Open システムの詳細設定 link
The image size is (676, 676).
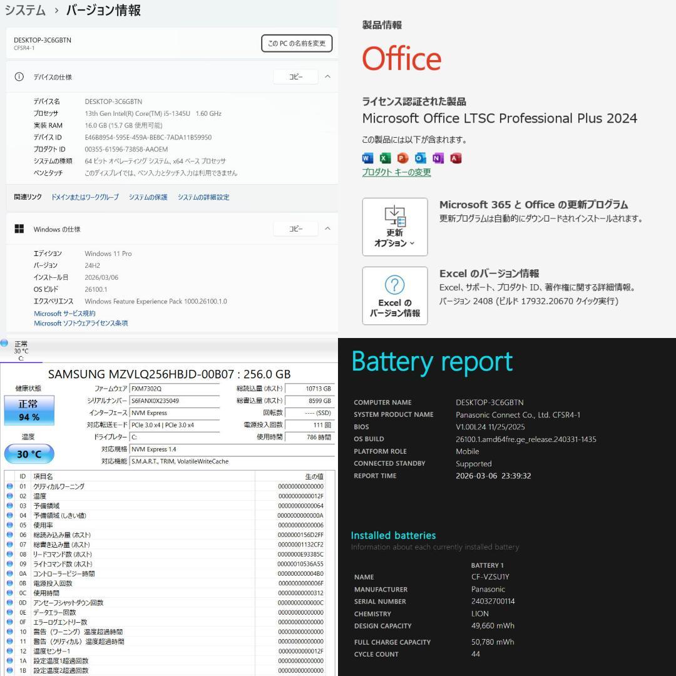click(x=203, y=197)
